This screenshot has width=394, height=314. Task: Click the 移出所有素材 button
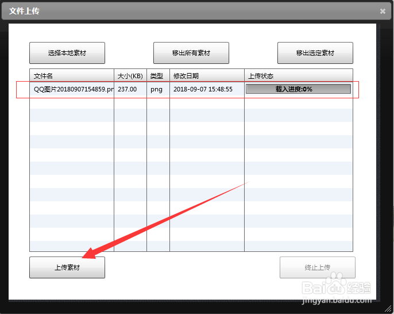(x=191, y=53)
